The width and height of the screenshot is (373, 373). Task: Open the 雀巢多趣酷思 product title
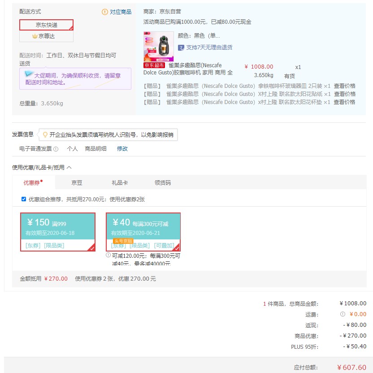(x=188, y=69)
